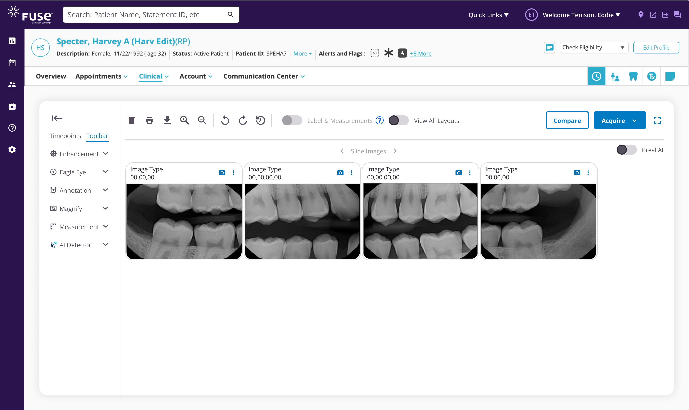Toggle the Label & Measurements switch
This screenshot has width=689, height=410.
click(292, 121)
